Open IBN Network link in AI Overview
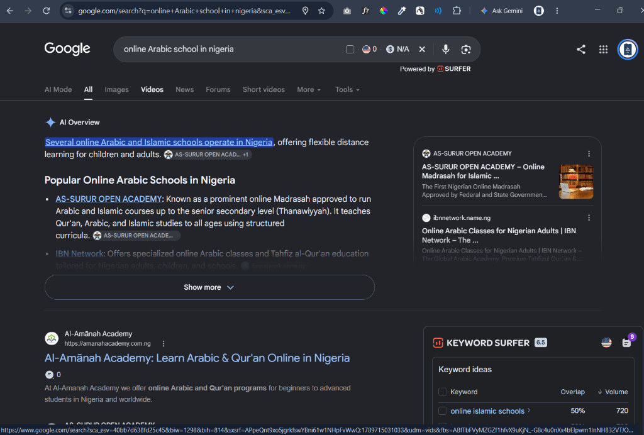This screenshot has width=644, height=435. (x=79, y=253)
